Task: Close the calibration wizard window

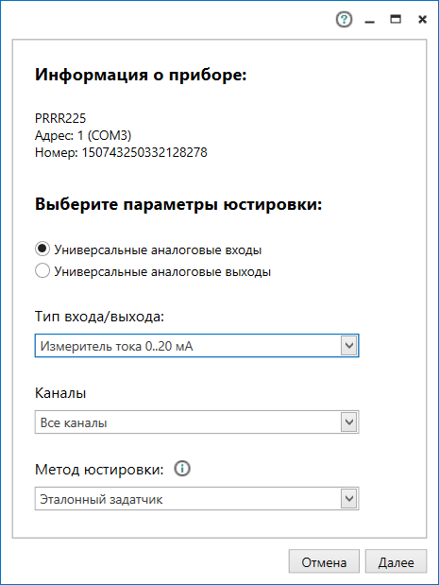Action: tap(422, 20)
